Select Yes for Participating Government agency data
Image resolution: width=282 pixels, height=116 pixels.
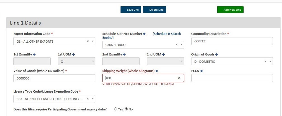pos(116,109)
